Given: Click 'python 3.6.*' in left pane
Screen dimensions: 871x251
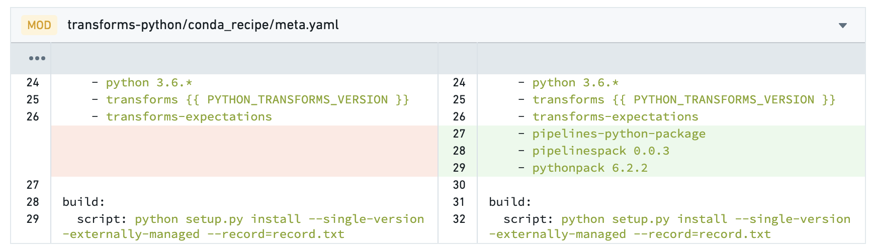Looking at the screenshot, I should pyautogui.click(x=149, y=82).
